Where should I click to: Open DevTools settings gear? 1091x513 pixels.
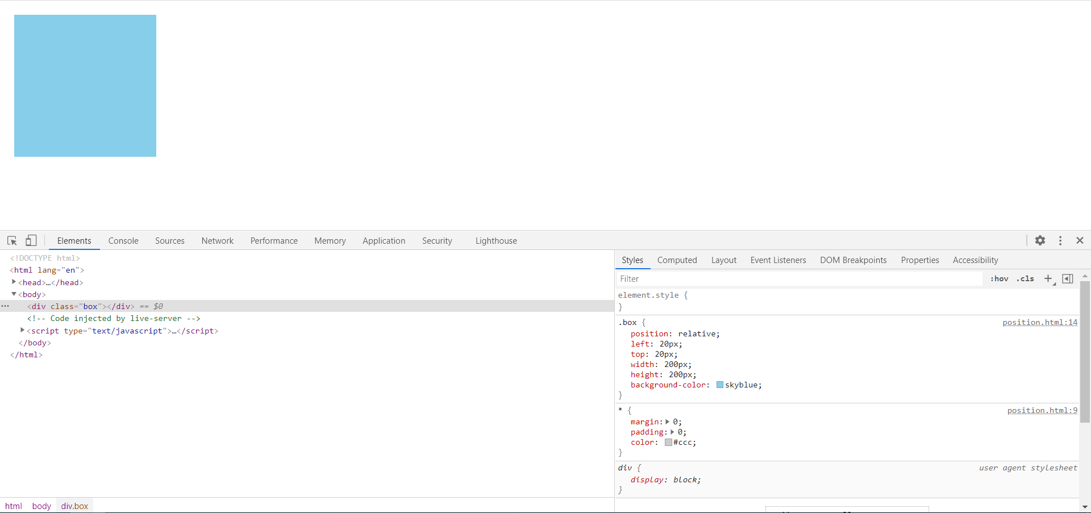point(1040,240)
